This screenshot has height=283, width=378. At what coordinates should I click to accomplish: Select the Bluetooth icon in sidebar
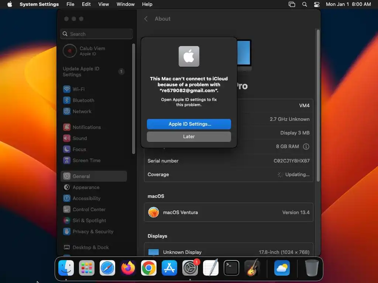(67, 100)
